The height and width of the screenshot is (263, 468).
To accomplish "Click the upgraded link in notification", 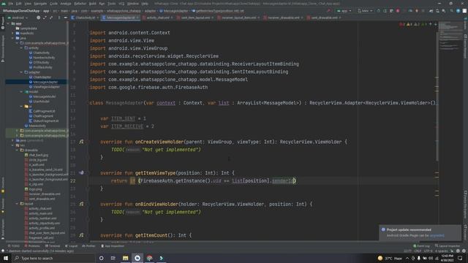I will point(437,235).
